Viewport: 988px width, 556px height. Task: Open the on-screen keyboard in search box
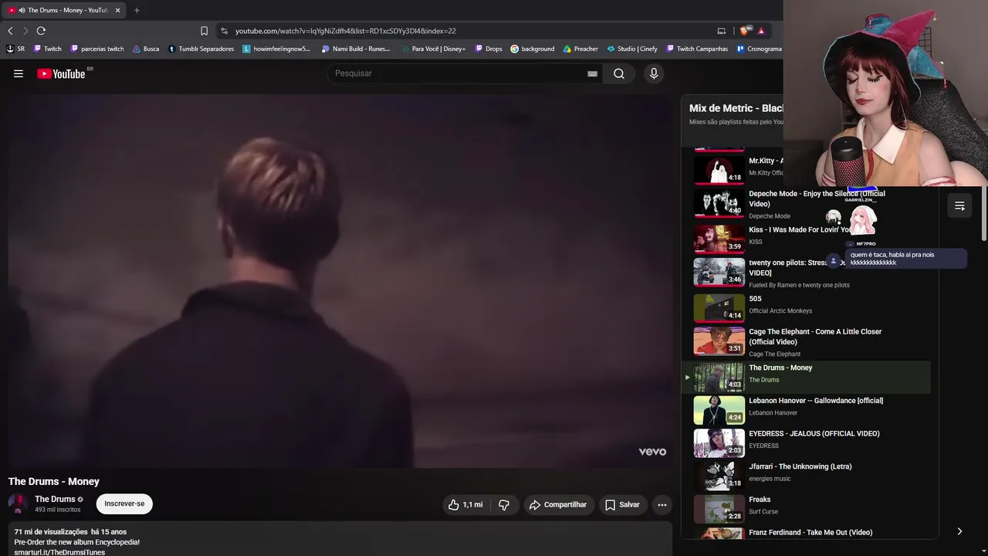tap(592, 73)
